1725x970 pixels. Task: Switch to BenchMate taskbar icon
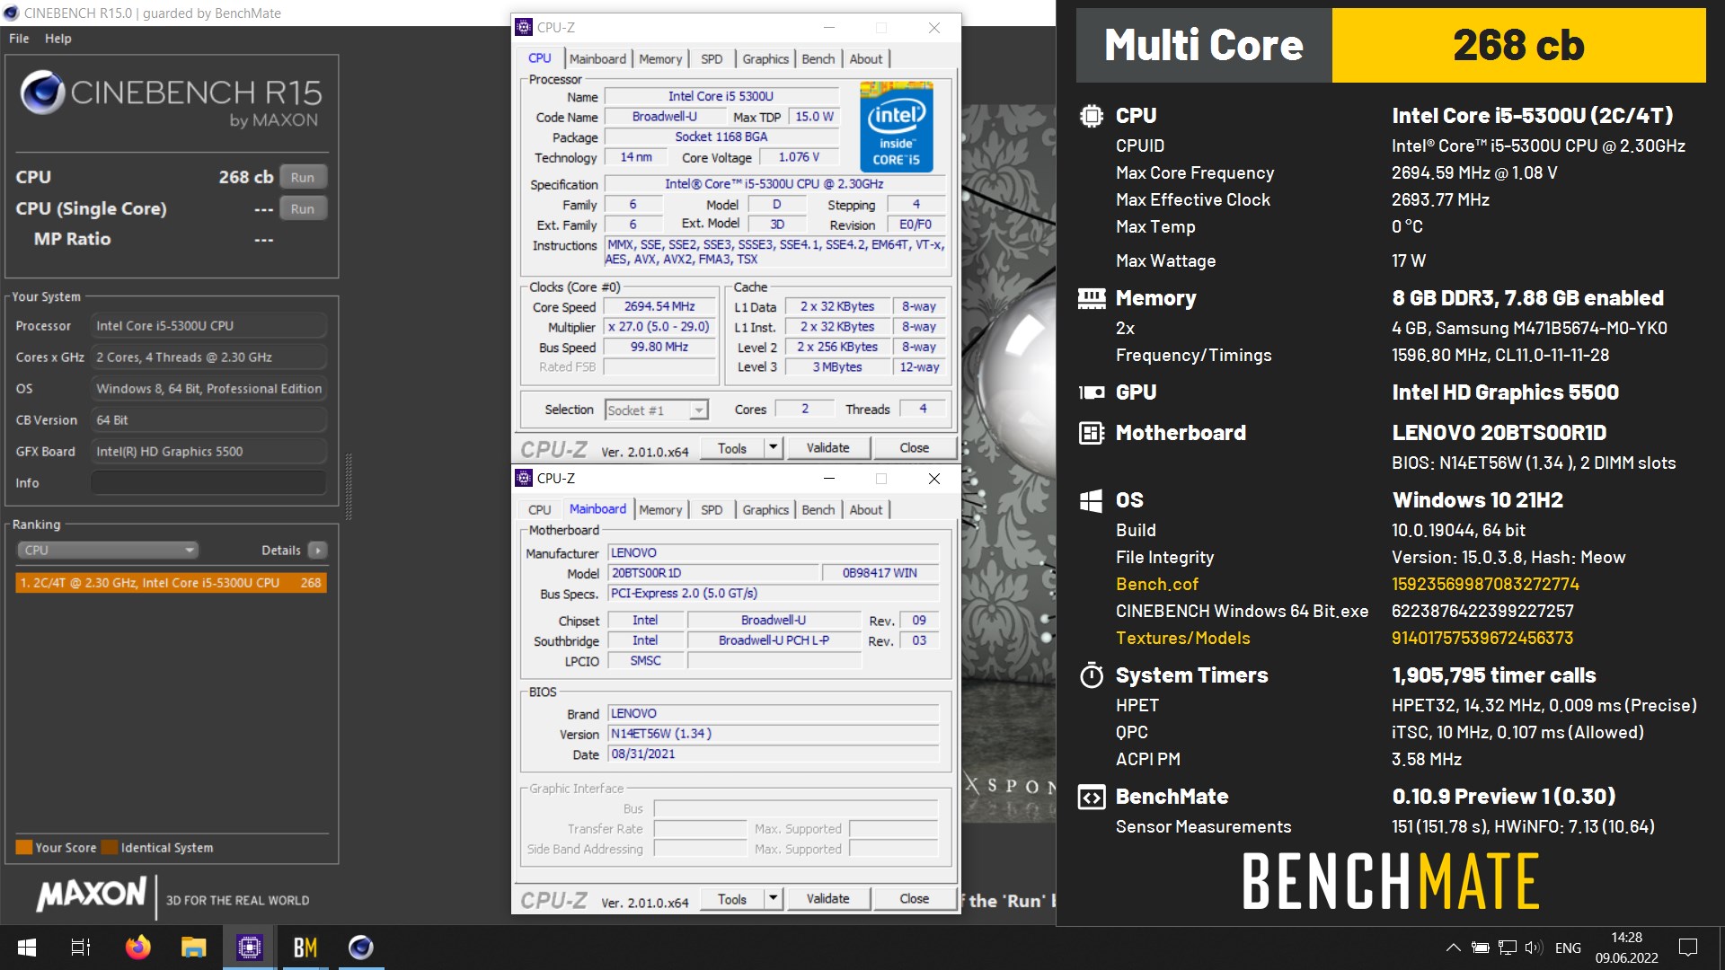click(x=305, y=948)
